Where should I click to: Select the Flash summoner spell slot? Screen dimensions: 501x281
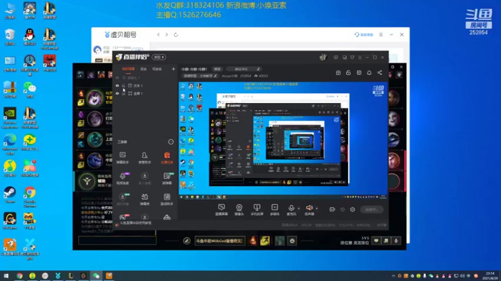click(265, 240)
